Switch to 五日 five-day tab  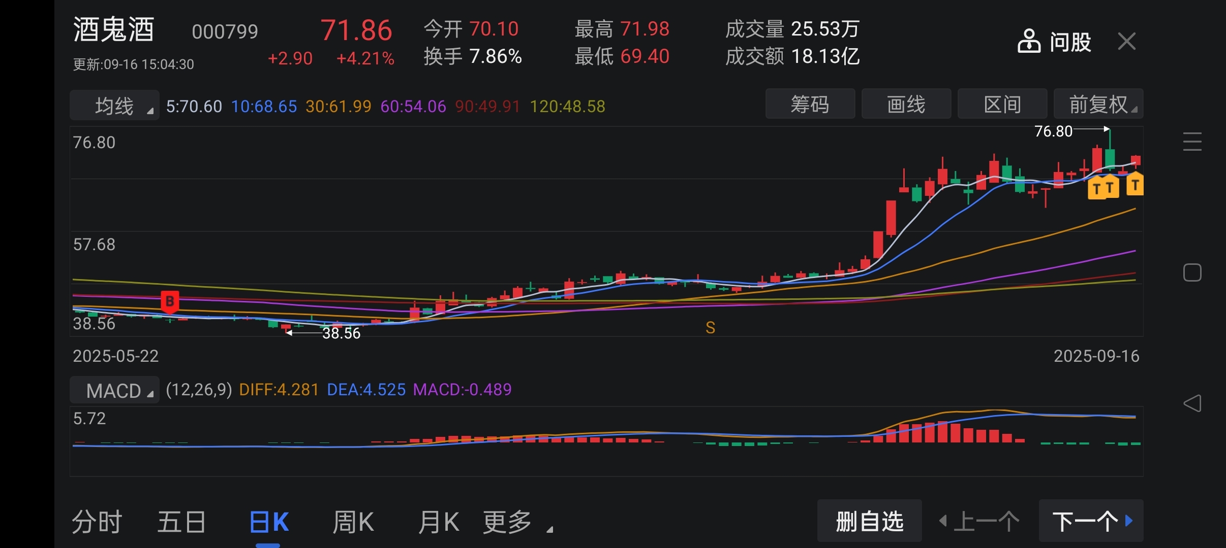tap(181, 522)
